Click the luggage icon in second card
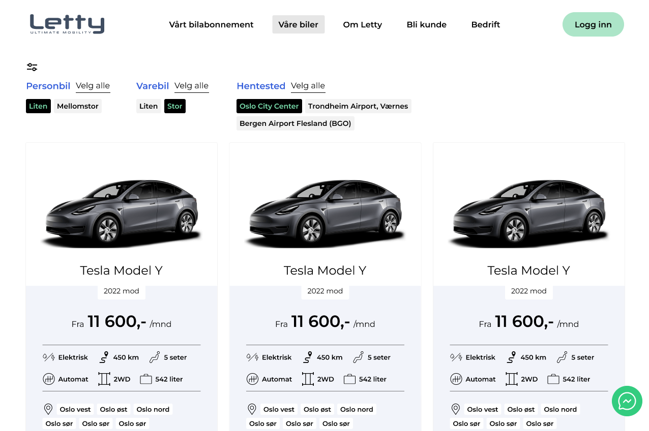This screenshot has height=431, width=649. tap(349, 379)
